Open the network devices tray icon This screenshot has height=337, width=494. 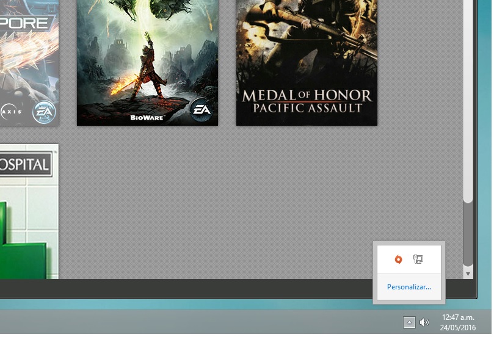click(x=418, y=259)
